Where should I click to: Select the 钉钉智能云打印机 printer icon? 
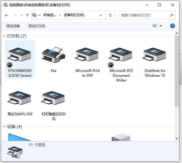[x=53, y=98]
